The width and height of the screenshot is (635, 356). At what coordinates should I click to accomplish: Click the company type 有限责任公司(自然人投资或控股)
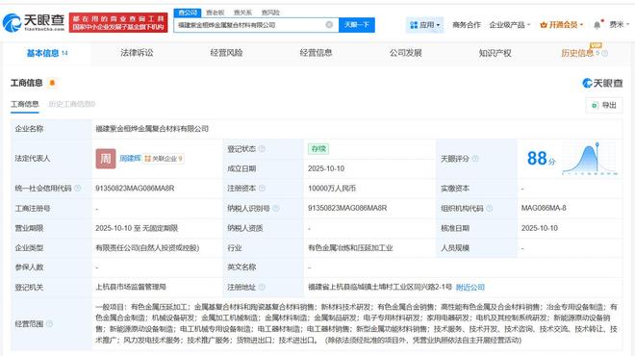click(147, 247)
